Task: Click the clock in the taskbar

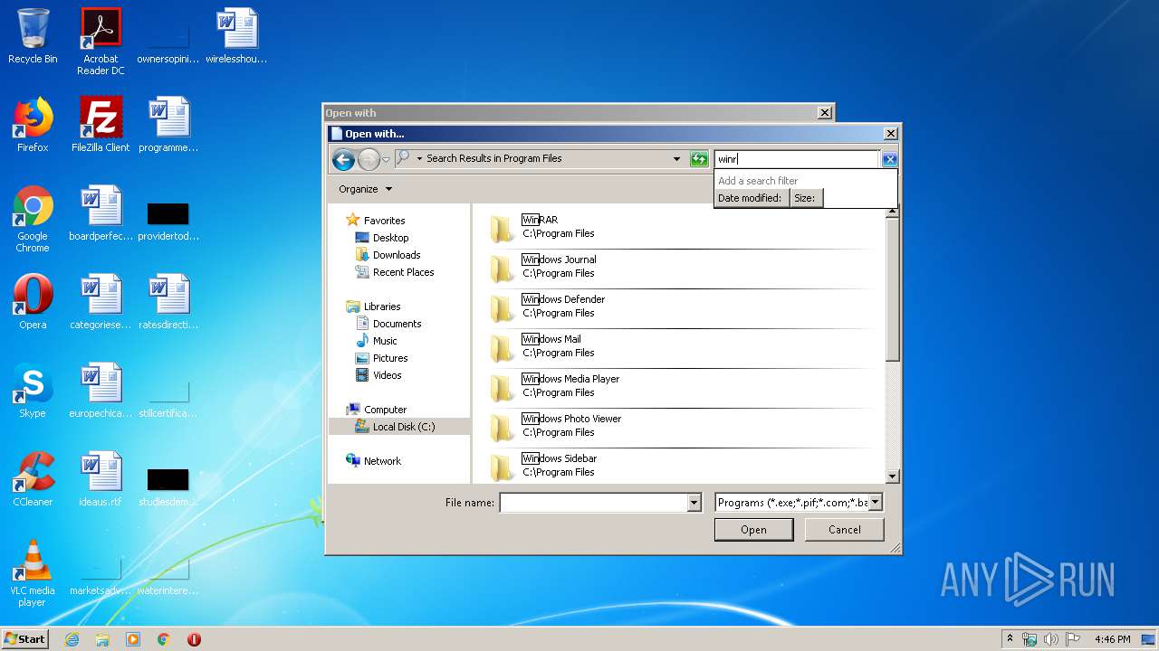Action: (x=1112, y=639)
